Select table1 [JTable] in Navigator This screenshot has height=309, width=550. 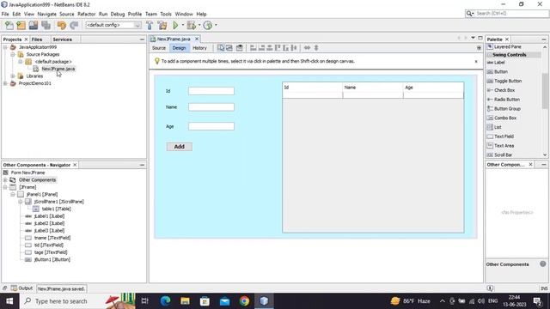tap(56, 209)
